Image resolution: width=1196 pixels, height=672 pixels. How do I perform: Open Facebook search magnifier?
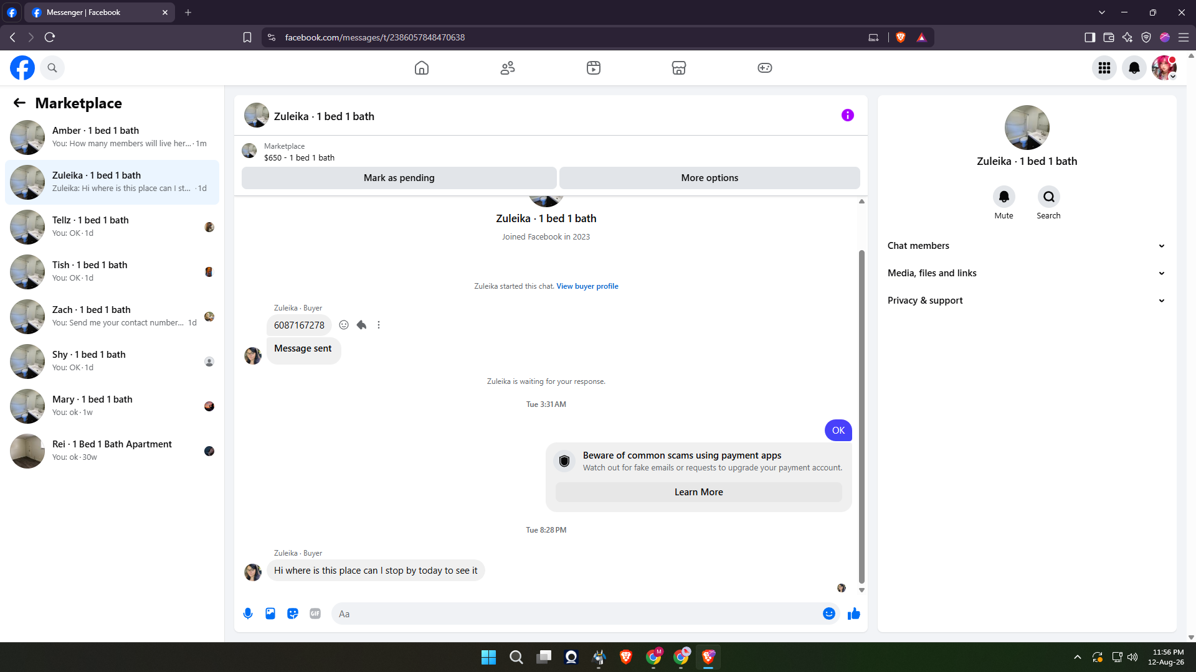coord(52,68)
